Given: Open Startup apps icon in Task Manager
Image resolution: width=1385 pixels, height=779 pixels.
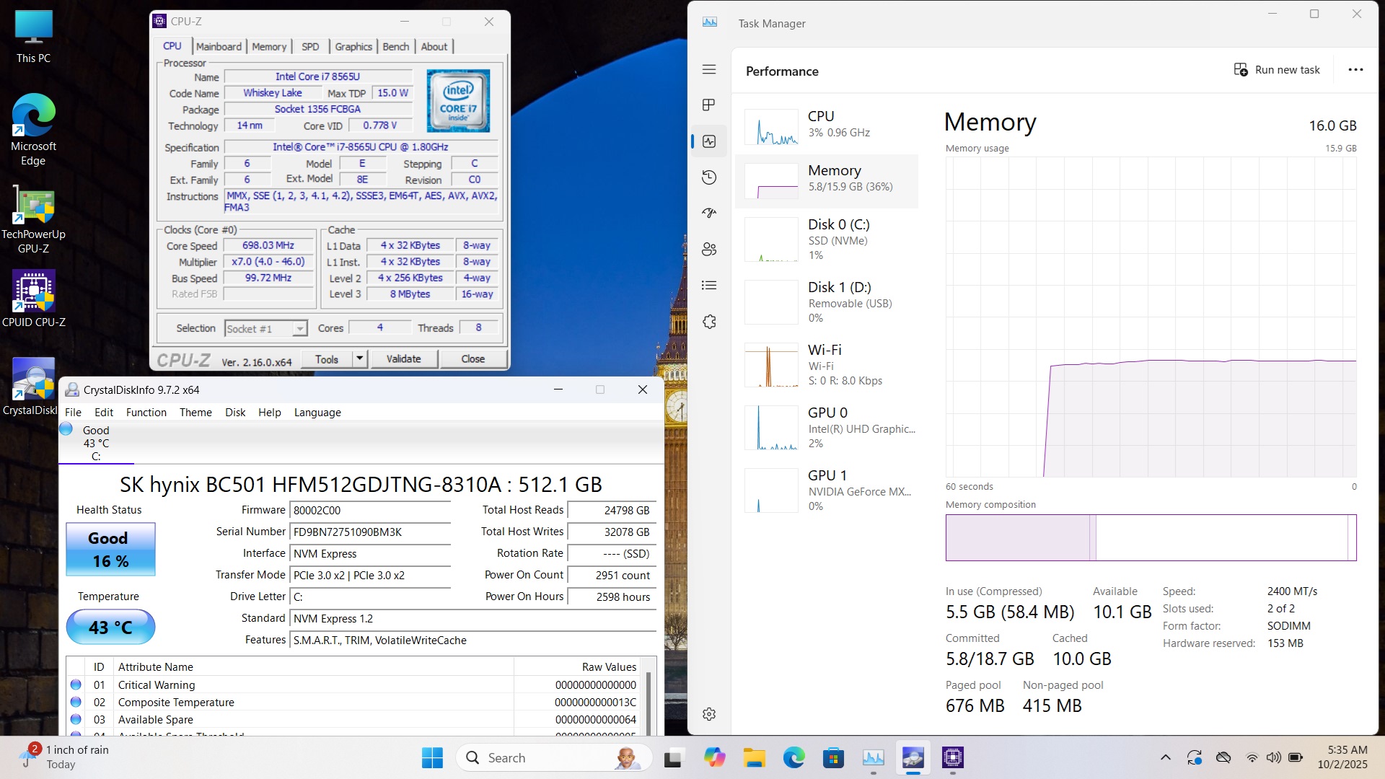Looking at the screenshot, I should coord(709,214).
